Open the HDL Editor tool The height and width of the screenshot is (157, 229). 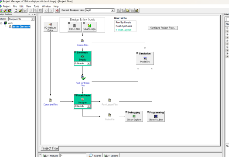pos(75,27)
